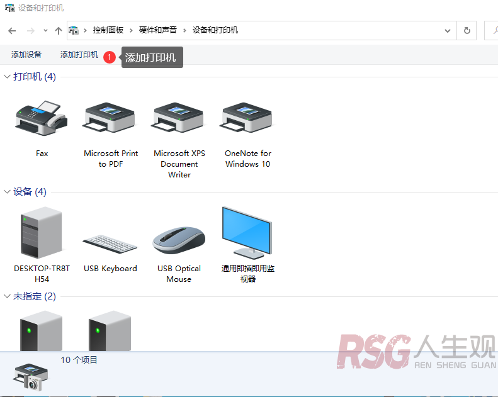Image resolution: width=498 pixels, height=397 pixels.
Task: Click the Microsoft XPS Document Writer label
Action: (179, 164)
